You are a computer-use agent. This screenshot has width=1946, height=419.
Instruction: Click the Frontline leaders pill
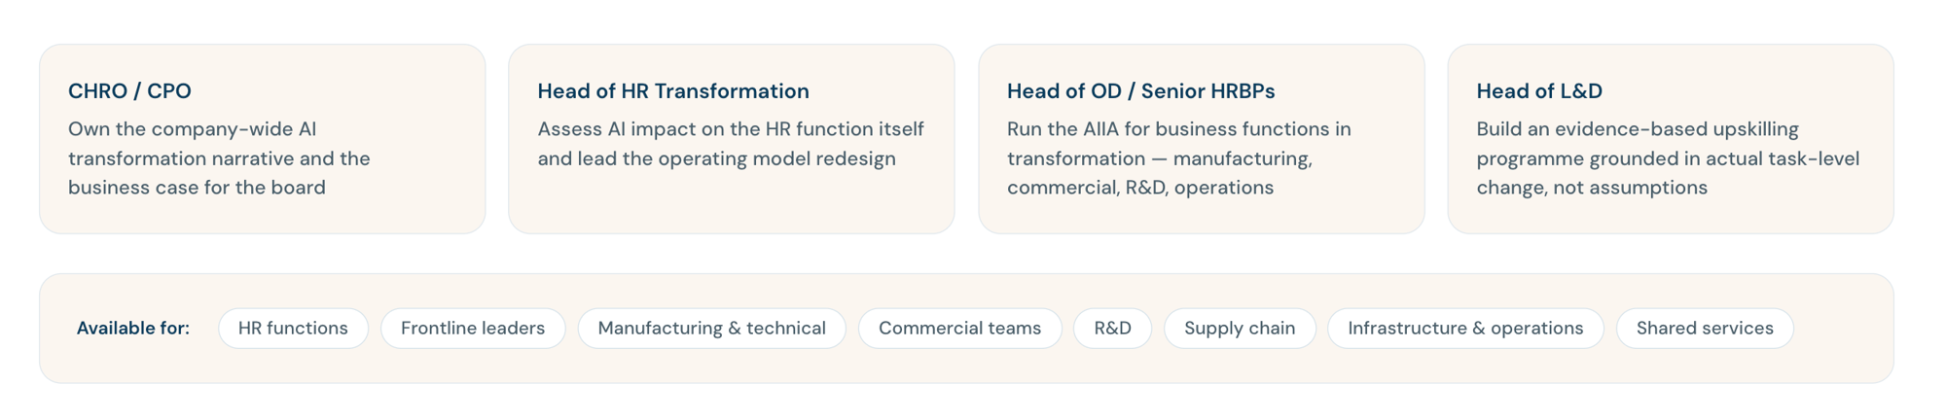473,329
